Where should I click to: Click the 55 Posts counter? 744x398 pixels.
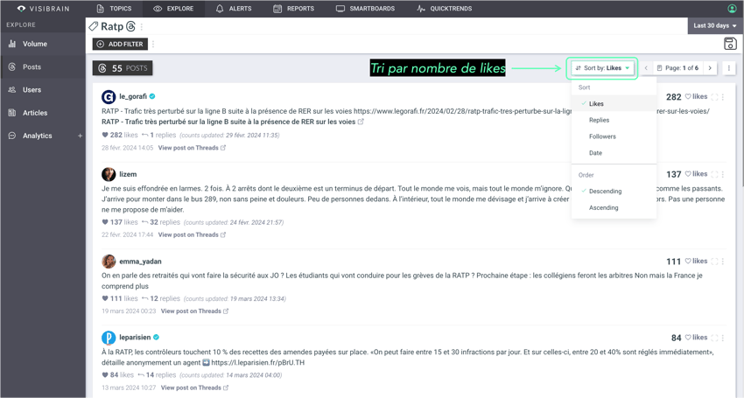(x=123, y=68)
